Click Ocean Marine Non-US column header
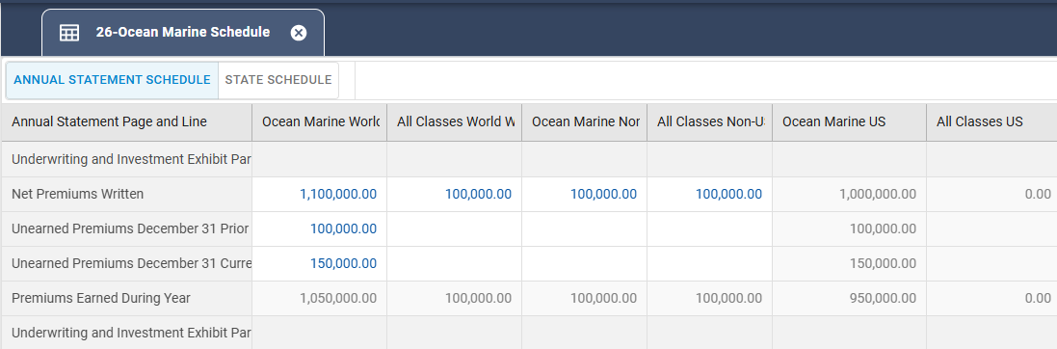Screen dimensions: 1057x349 point(585,122)
